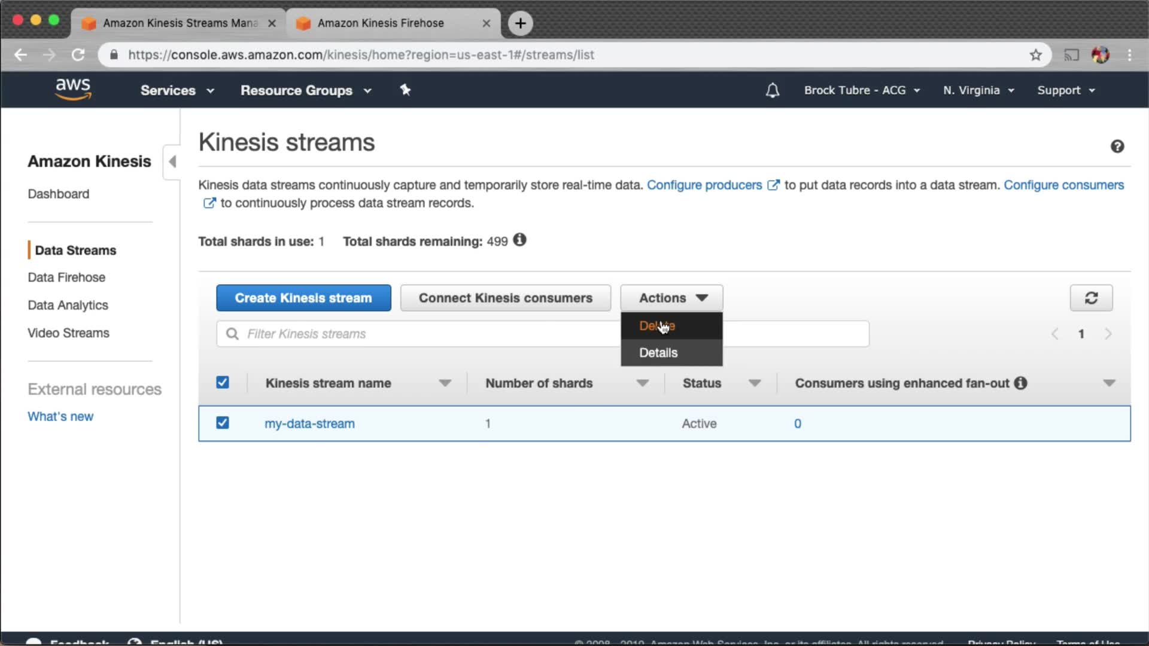Bookmark page using the star icon
Screen dimensions: 1149x646
coord(1035,55)
